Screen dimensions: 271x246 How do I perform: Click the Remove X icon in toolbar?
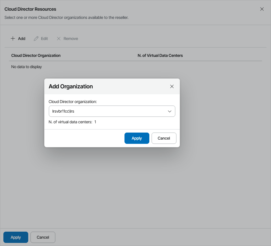pyautogui.click(x=59, y=38)
